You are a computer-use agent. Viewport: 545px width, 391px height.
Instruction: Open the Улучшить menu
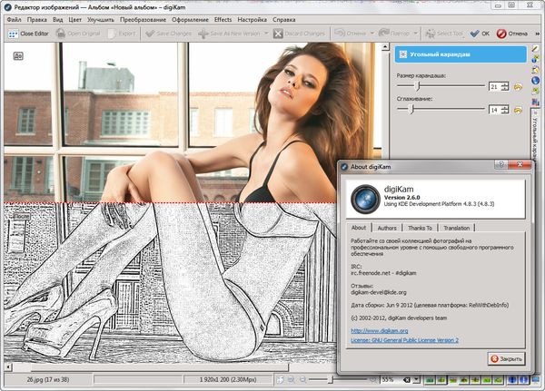pyautogui.click(x=101, y=20)
